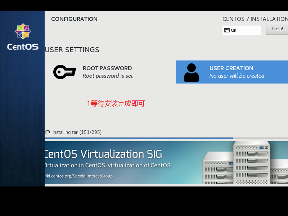Click the keyboard layout icon
This screenshot has height=216, width=288.
pyautogui.click(x=227, y=30)
